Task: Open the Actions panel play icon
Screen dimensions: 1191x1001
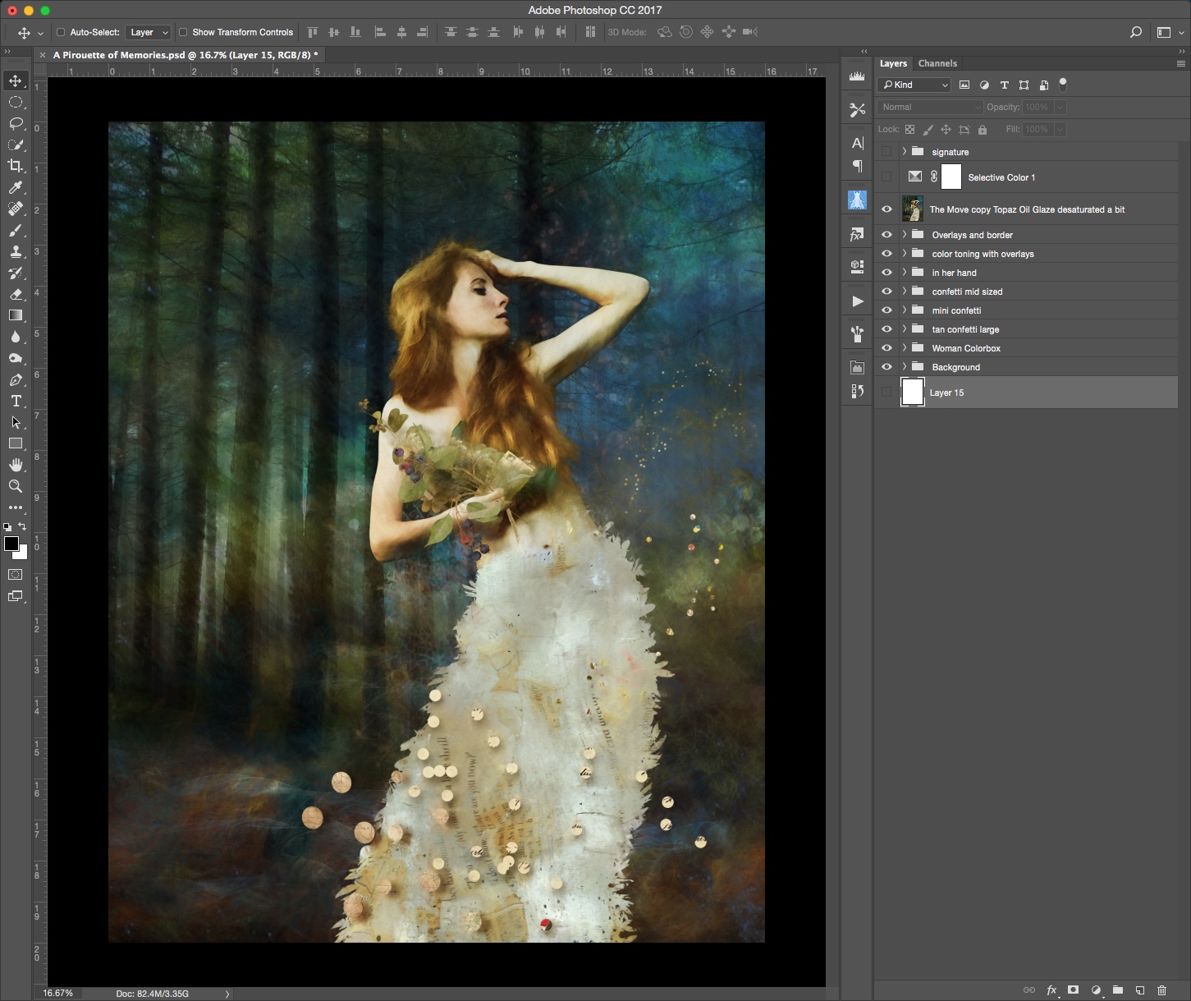Action: click(857, 301)
